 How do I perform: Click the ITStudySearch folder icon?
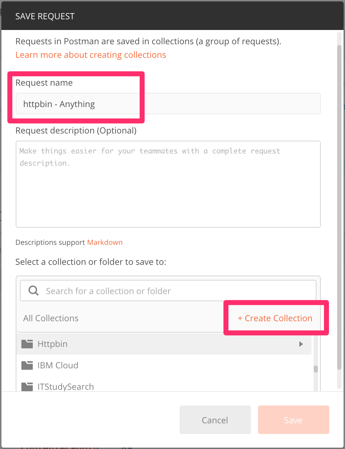[27, 387]
